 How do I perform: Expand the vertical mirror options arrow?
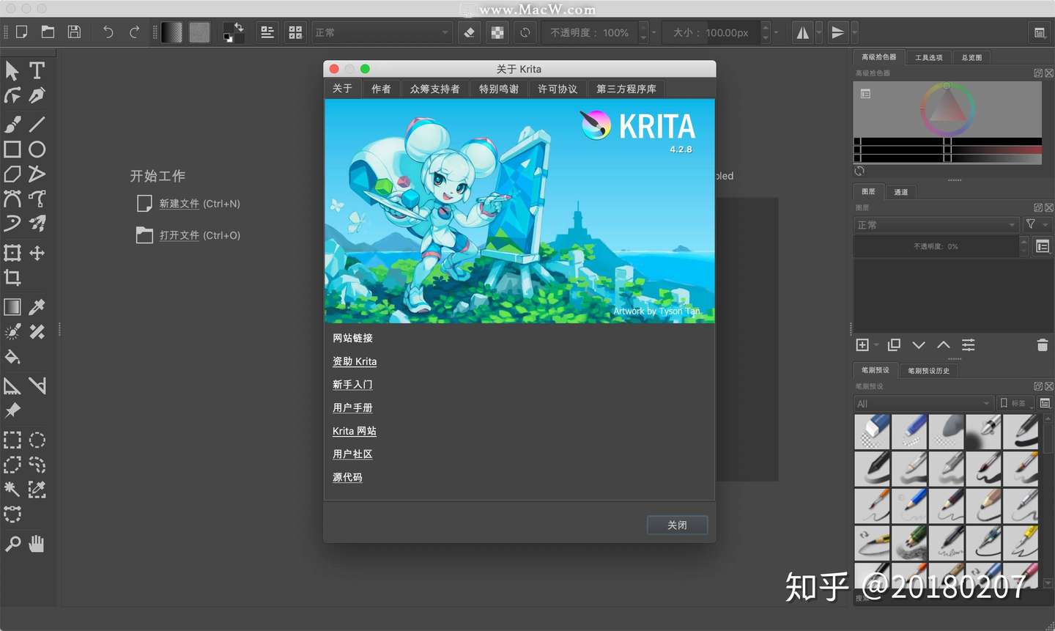pos(854,32)
